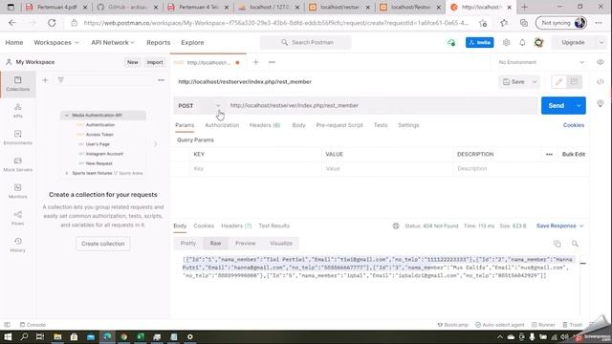Click the Invite button
Viewport: 612px width, 344px height.
click(479, 42)
